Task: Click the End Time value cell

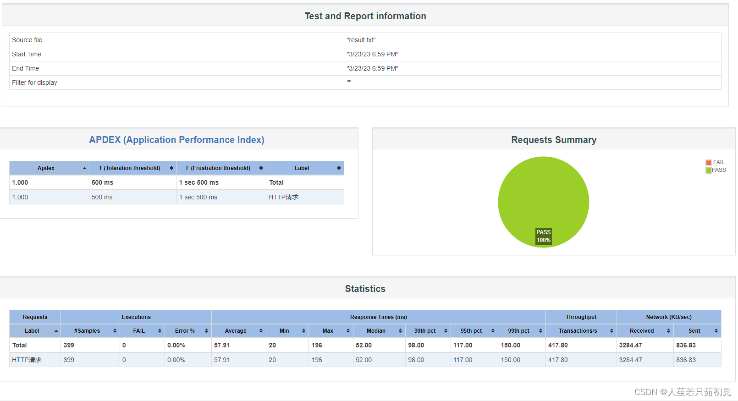Action: coord(532,68)
